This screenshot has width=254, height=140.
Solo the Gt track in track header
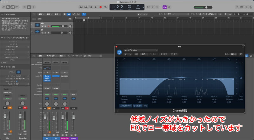pyautogui.click(x=45, y=33)
